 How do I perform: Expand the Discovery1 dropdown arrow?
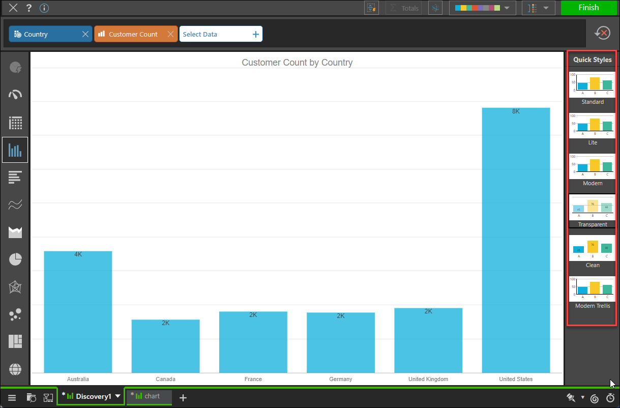(118, 396)
